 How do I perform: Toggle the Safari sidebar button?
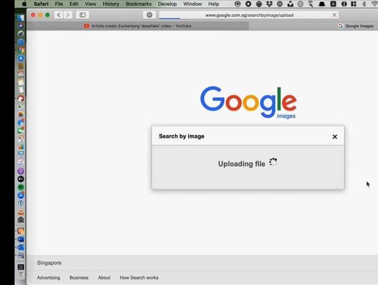(x=82, y=15)
